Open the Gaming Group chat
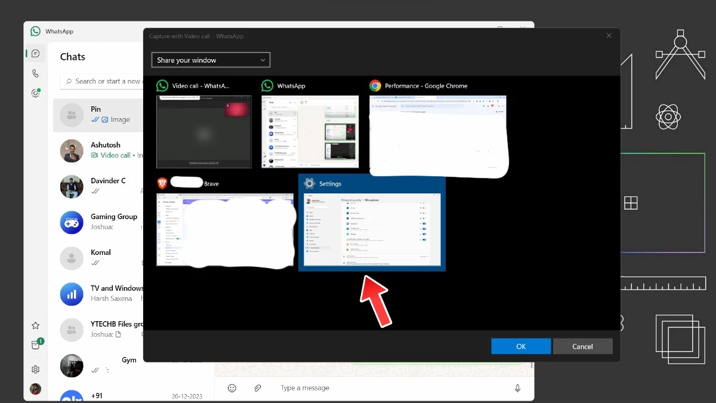Screen dimensions: 716x403 click(x=99, y=222)
